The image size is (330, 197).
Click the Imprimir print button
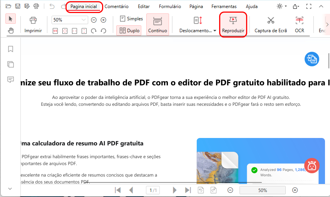point(33,25)
